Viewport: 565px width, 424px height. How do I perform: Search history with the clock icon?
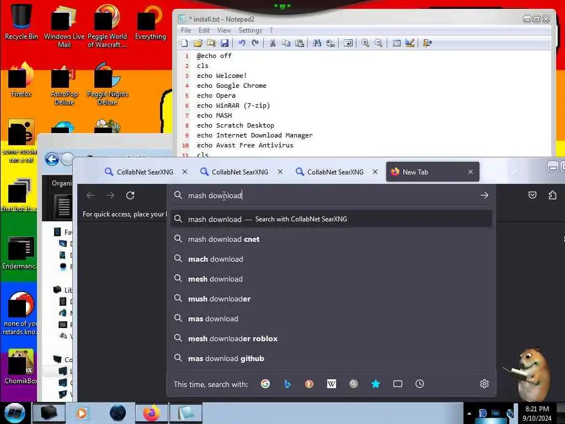tap(419, 384)
